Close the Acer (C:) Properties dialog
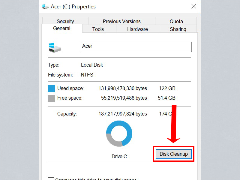 click(x=193, y=6)
